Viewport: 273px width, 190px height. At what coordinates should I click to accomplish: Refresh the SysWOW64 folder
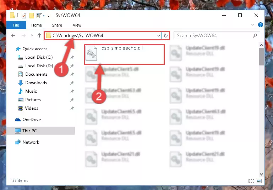point(165,36)
